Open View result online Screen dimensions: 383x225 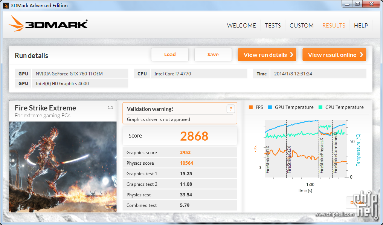point(334,55)
